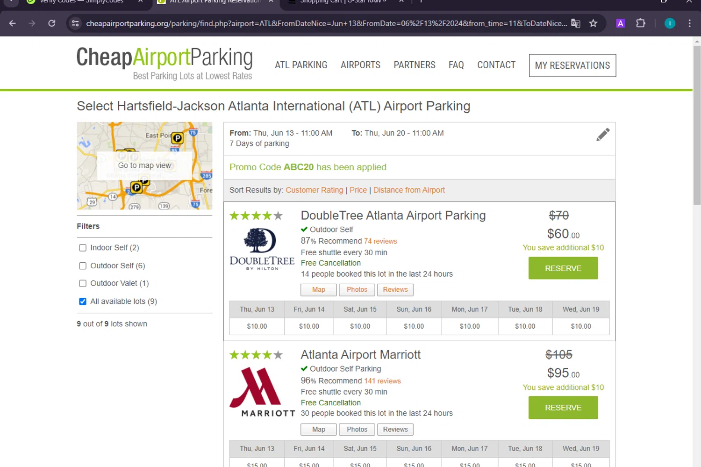Image resolution: width=701 pixels, height=467 pixels.
Task: Click the CheapAirportParking site logo
Action: (x=165, y=64)
